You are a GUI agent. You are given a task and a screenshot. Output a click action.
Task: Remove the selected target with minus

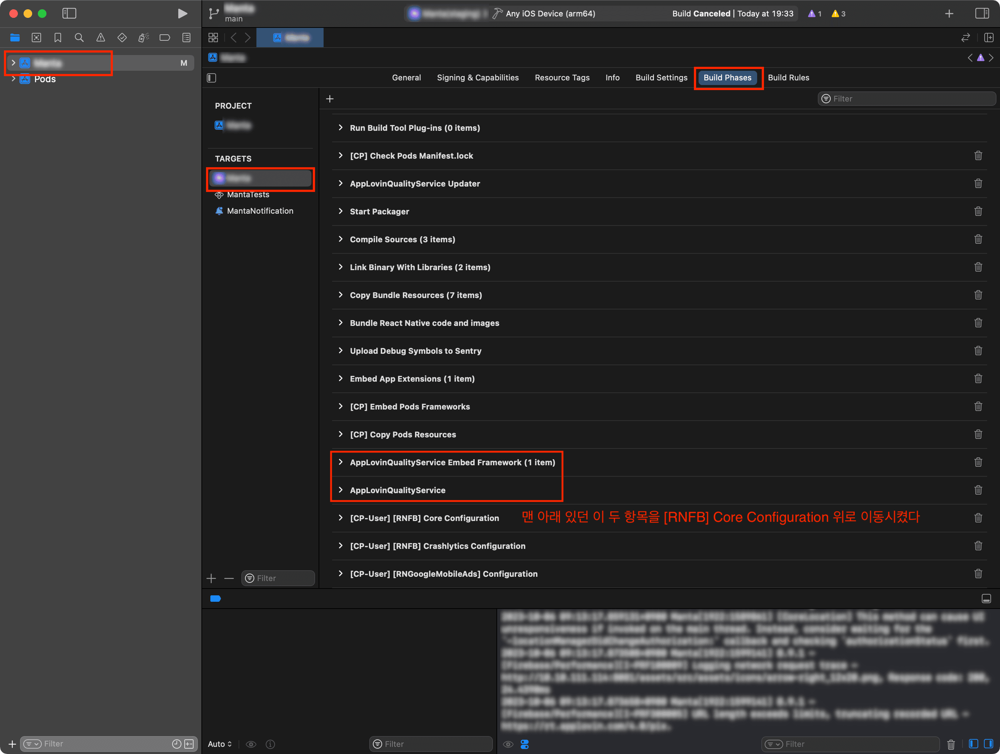click(229, 578)
